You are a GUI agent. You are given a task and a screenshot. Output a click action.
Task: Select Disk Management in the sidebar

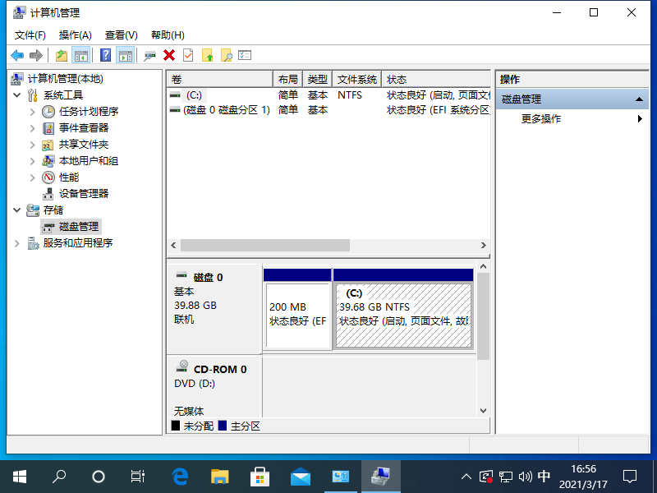tap(71, 226)
